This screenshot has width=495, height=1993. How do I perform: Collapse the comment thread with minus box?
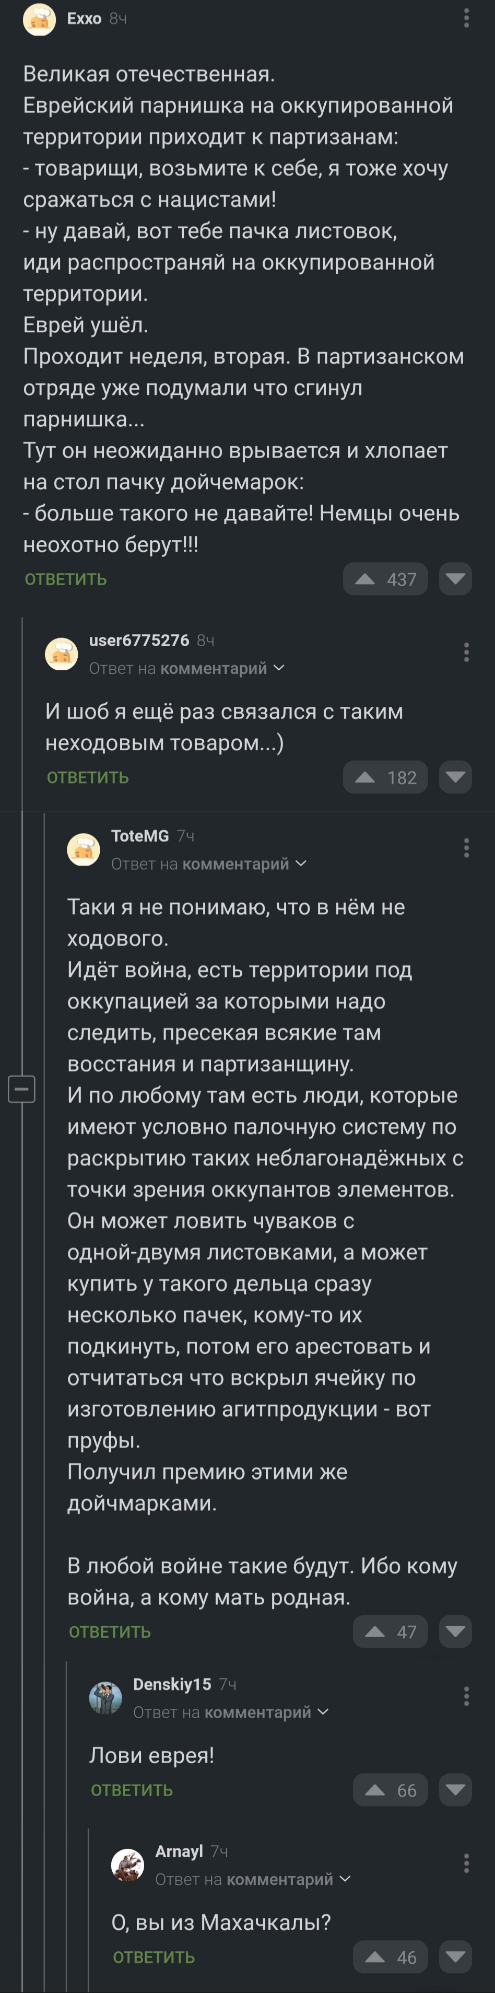21,1089
